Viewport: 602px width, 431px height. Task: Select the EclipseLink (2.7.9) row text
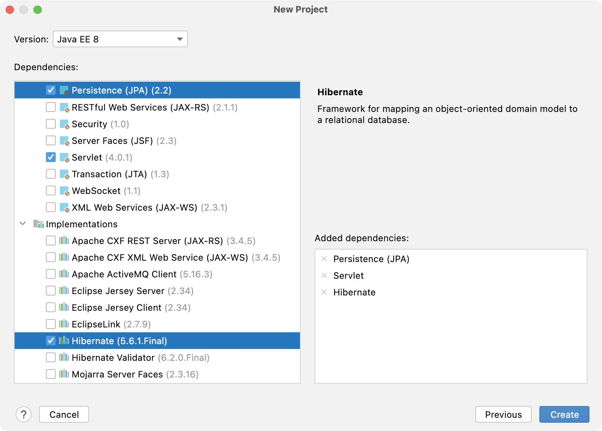[111, 324]
